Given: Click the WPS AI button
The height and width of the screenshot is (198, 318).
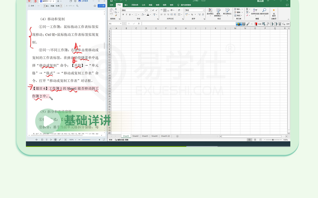Looking at the screenshot, I should coord(70,6).
